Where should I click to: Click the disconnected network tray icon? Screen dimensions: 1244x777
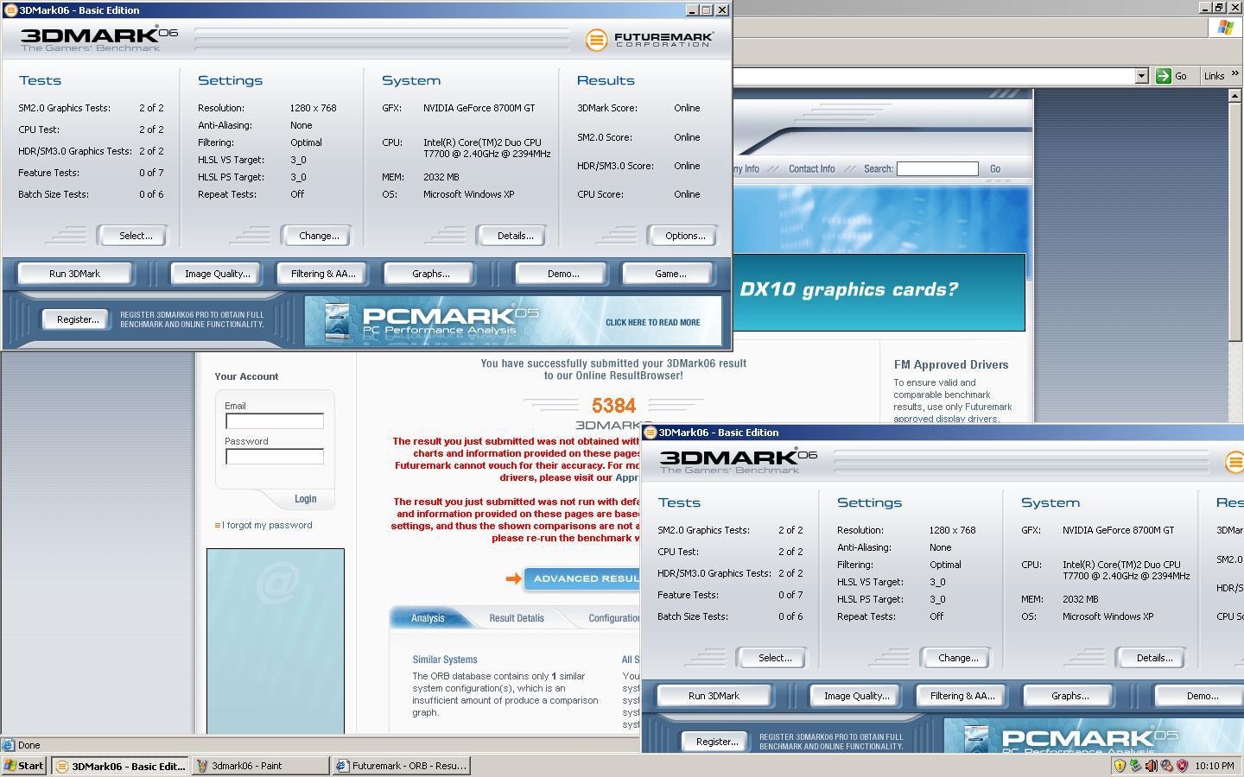coord(1167,765)
